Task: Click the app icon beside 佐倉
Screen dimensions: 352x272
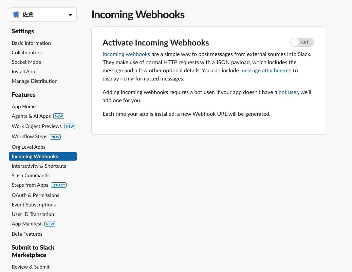Action: (16, 15)
